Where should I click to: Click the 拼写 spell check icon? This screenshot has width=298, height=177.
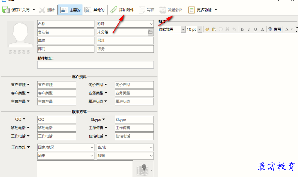pos(274,29)
